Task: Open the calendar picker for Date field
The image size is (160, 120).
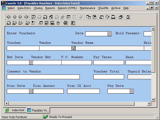Action: (109, 34)
